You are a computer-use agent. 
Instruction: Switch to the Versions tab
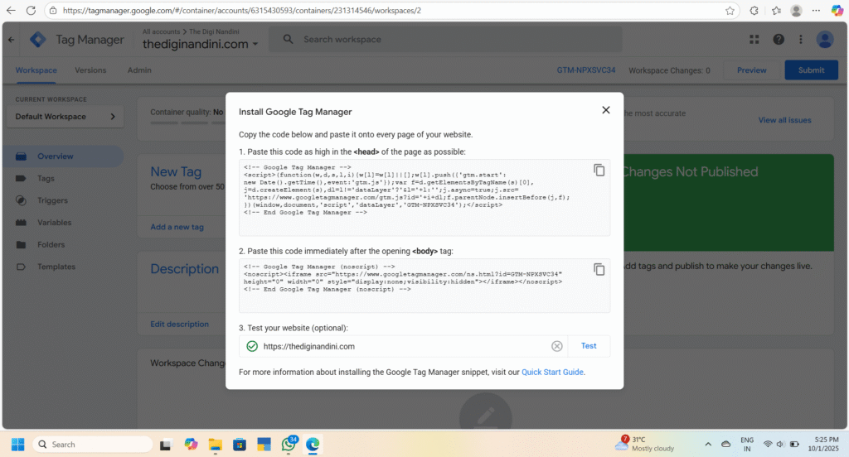pos(90,70)
